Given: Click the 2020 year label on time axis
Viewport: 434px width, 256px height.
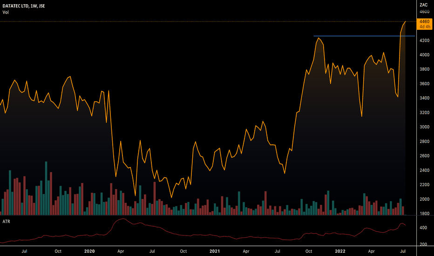Looking at the screenshot, I should (x=89, y=251).
